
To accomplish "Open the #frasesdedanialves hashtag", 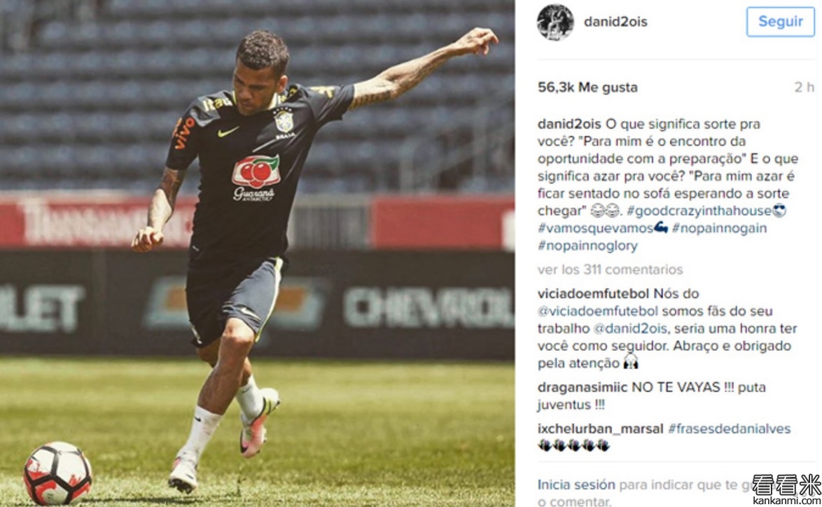I will coord(729,429).
